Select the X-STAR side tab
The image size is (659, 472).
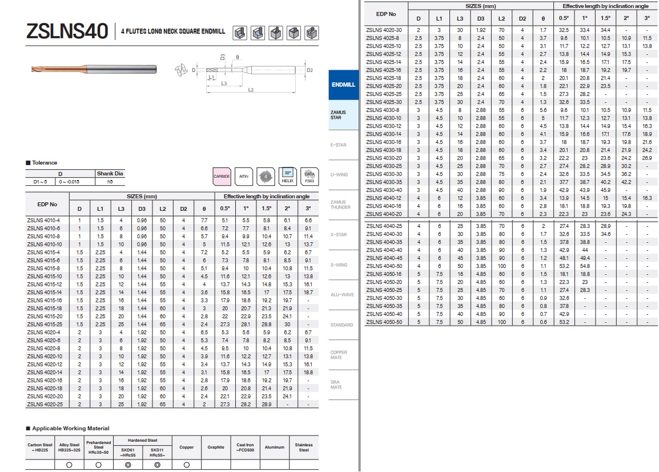[x=343, y=235]
